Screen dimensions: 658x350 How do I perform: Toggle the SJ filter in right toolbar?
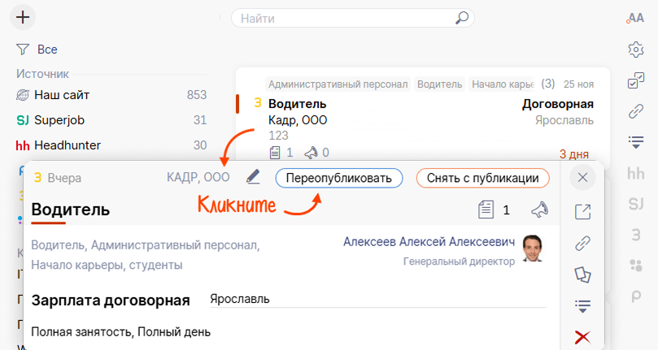636,204
